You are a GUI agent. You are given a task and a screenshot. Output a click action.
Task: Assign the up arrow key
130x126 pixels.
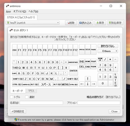tap(88, 79)
